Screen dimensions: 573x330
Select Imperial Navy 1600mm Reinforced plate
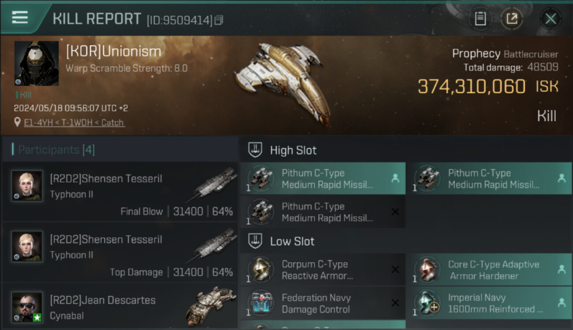click(488, 303)
